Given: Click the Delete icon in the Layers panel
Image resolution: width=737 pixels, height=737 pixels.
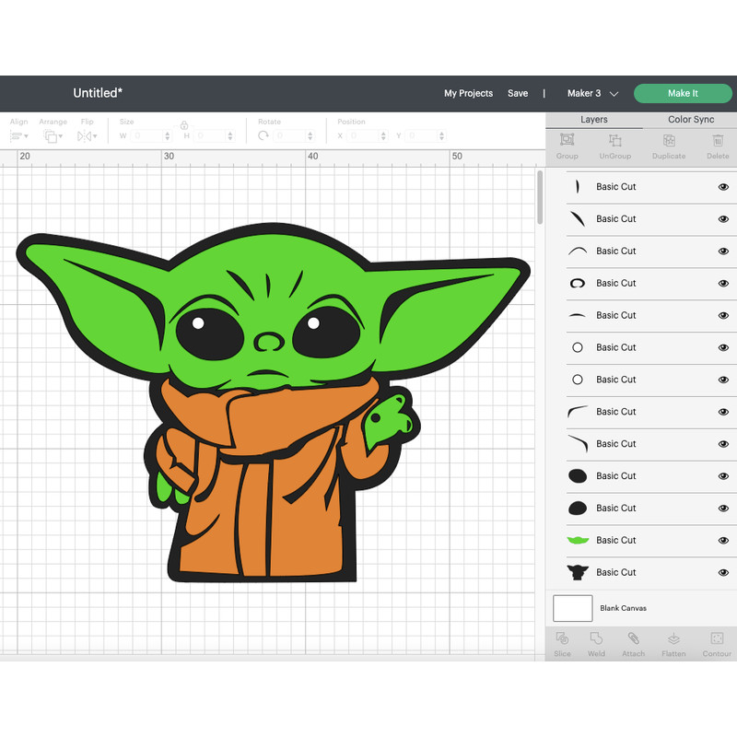Looking at the screenshot, I should pyautogui.click(x=718, y=144).
